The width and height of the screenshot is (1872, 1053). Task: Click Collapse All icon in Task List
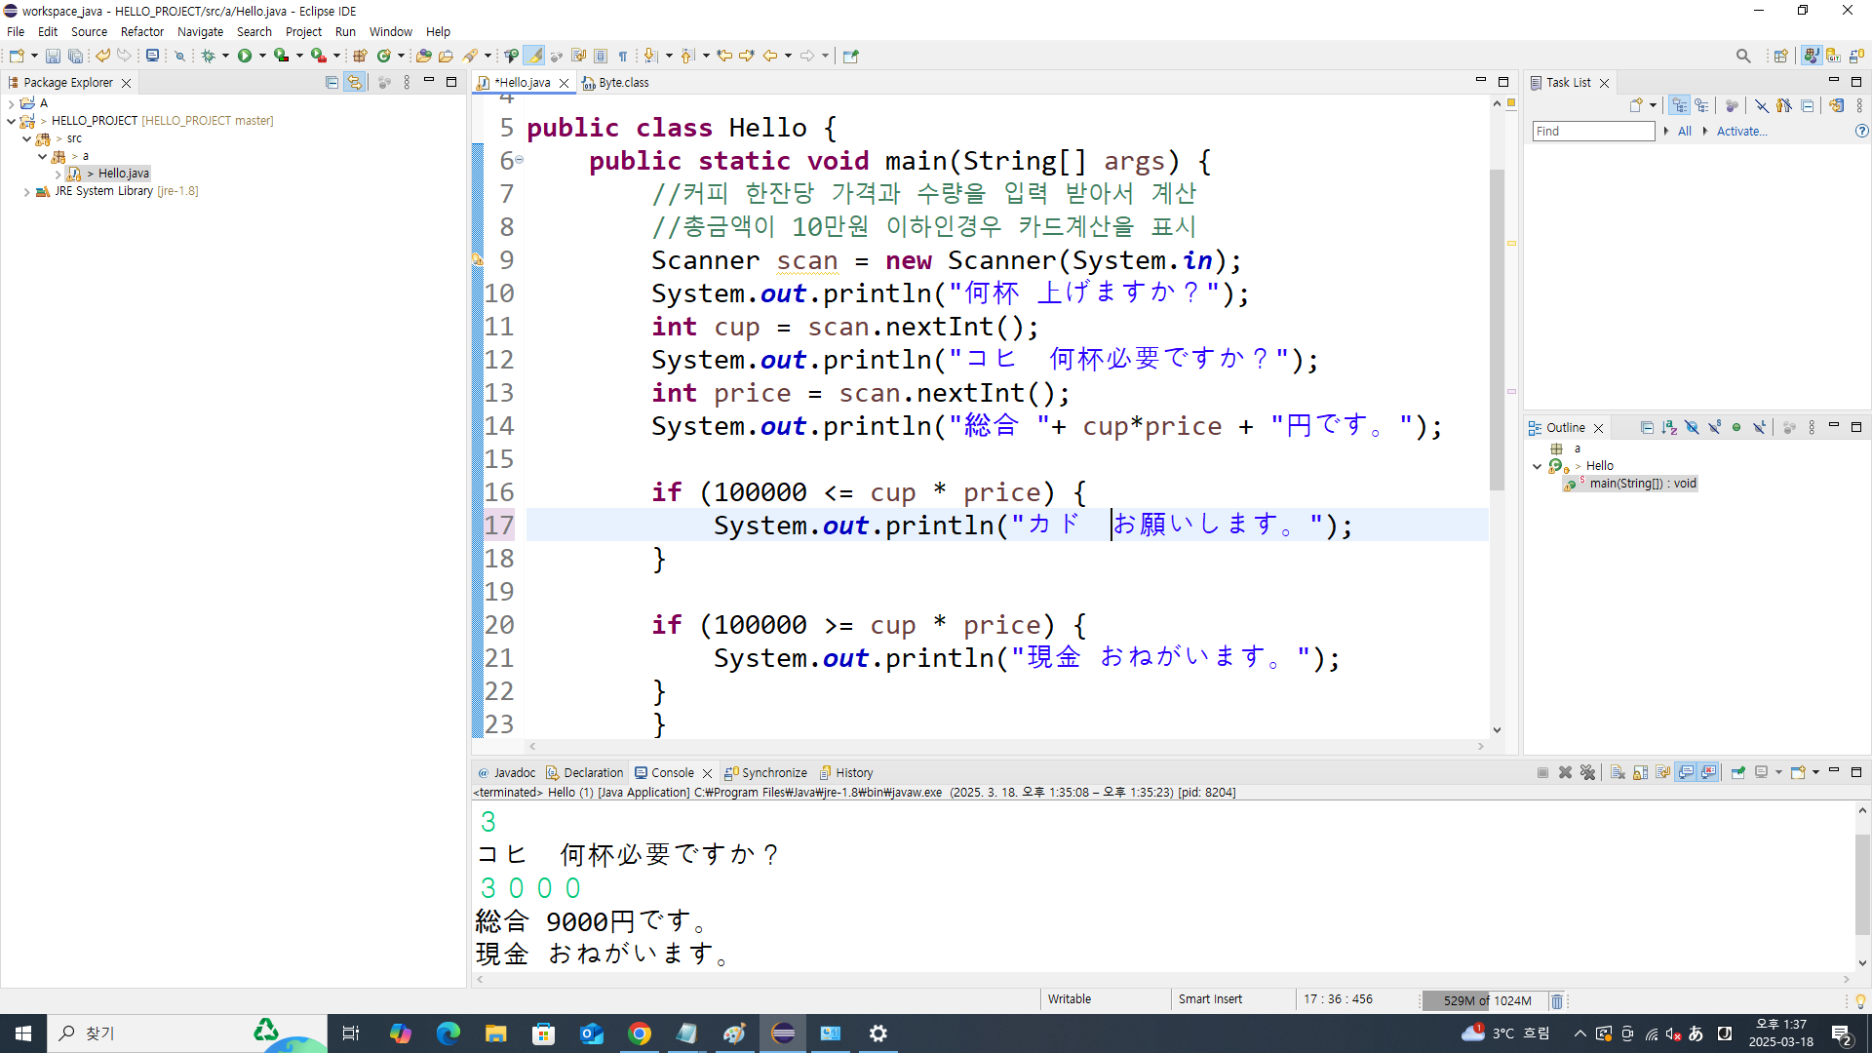[1807, 105]
